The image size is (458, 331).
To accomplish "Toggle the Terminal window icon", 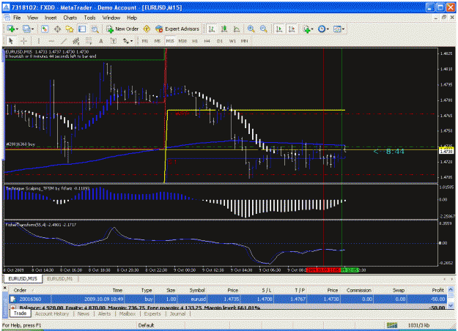I will tap(82, 29).
